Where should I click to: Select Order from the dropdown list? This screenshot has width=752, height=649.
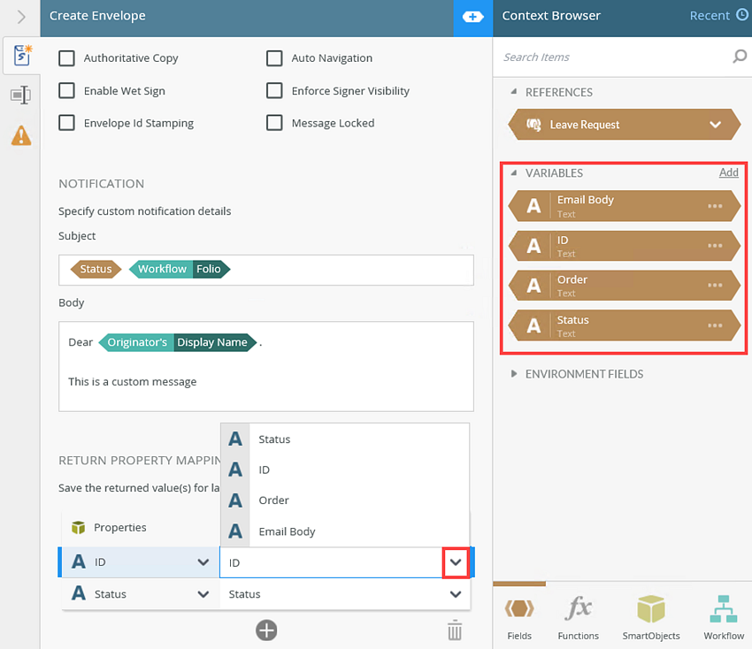[273, 500]
